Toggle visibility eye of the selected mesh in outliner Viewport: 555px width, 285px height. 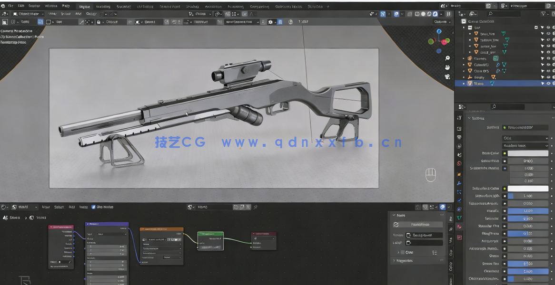click(x=548, y=83)
